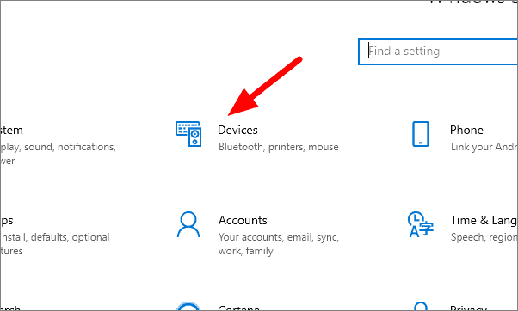This screenshot has height=311, width=518.
Task: Click the Accounts person icon
Action: (188, 224)
